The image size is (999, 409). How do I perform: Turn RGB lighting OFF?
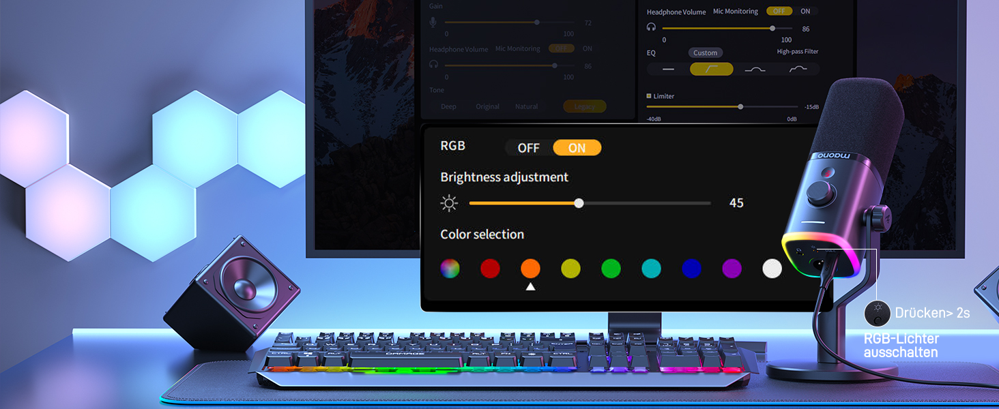point(528,148)
